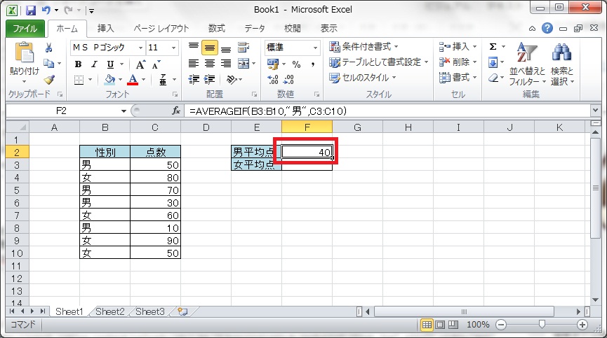Open Find and Select (検索と選択)

coord(562,64)
